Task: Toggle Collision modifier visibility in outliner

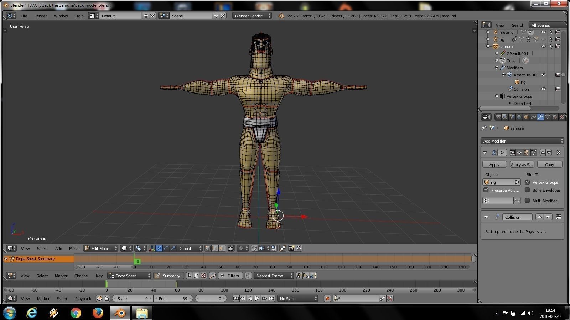Action: 544,89
